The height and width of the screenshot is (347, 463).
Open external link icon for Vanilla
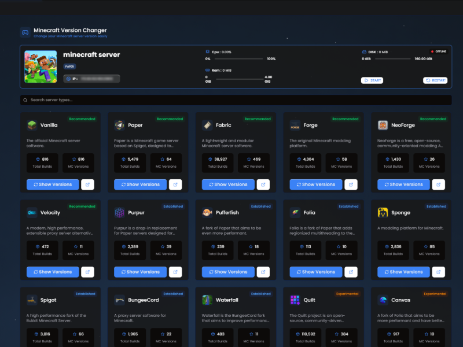click(88, 184)
